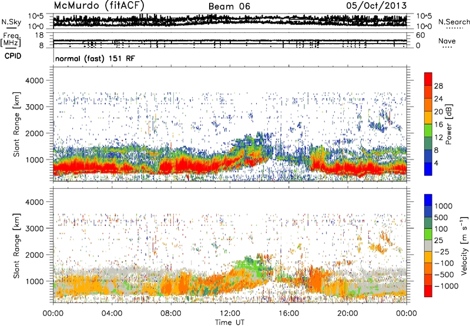Select the 'Beam 06' header label
This screenshot has height=326, width=470.
click(229, 6)
